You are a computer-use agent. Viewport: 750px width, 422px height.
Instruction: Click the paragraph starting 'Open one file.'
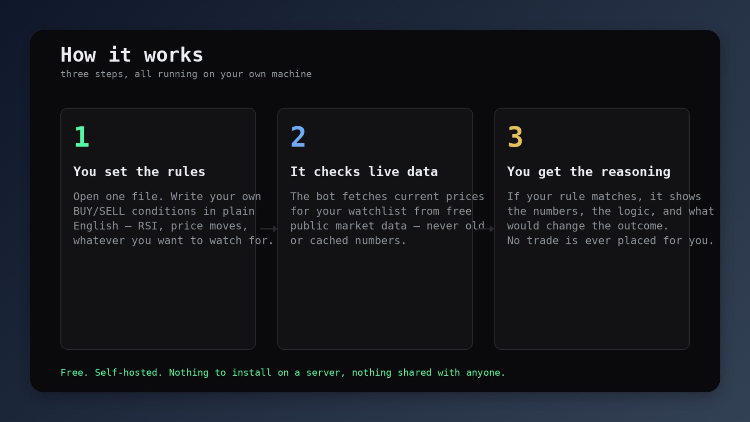pos(173,219)
